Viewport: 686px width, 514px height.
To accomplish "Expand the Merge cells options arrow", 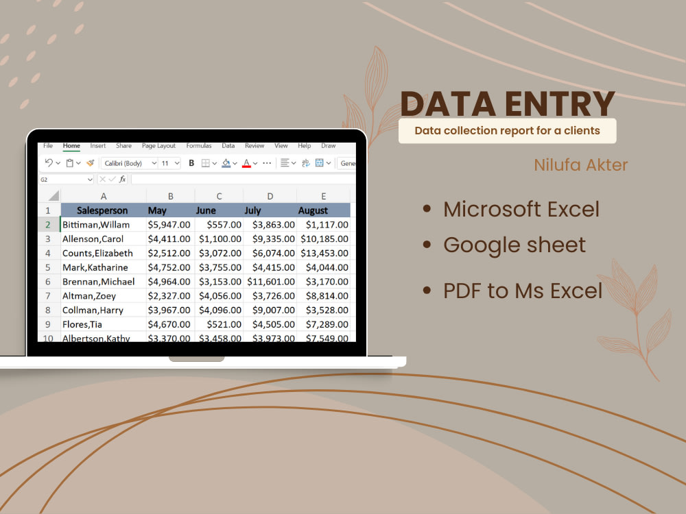I will (329, 164).
